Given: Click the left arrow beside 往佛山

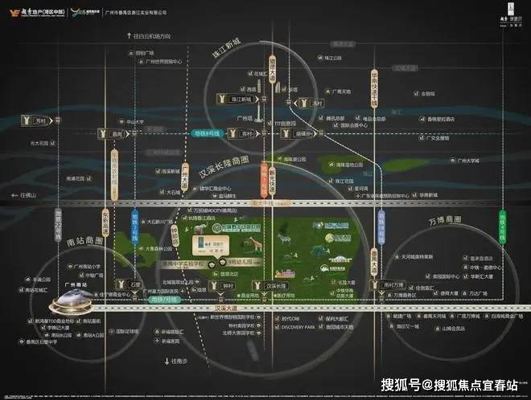Looking at the screenshot, I should 14,195.
